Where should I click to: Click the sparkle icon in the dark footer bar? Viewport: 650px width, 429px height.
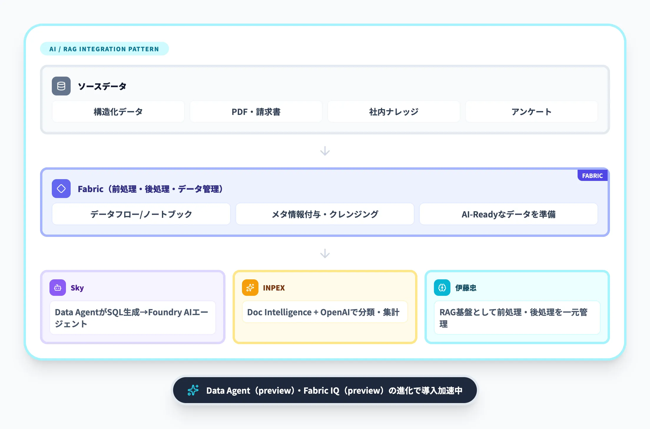pyautogui.click(x=193, y=390)
